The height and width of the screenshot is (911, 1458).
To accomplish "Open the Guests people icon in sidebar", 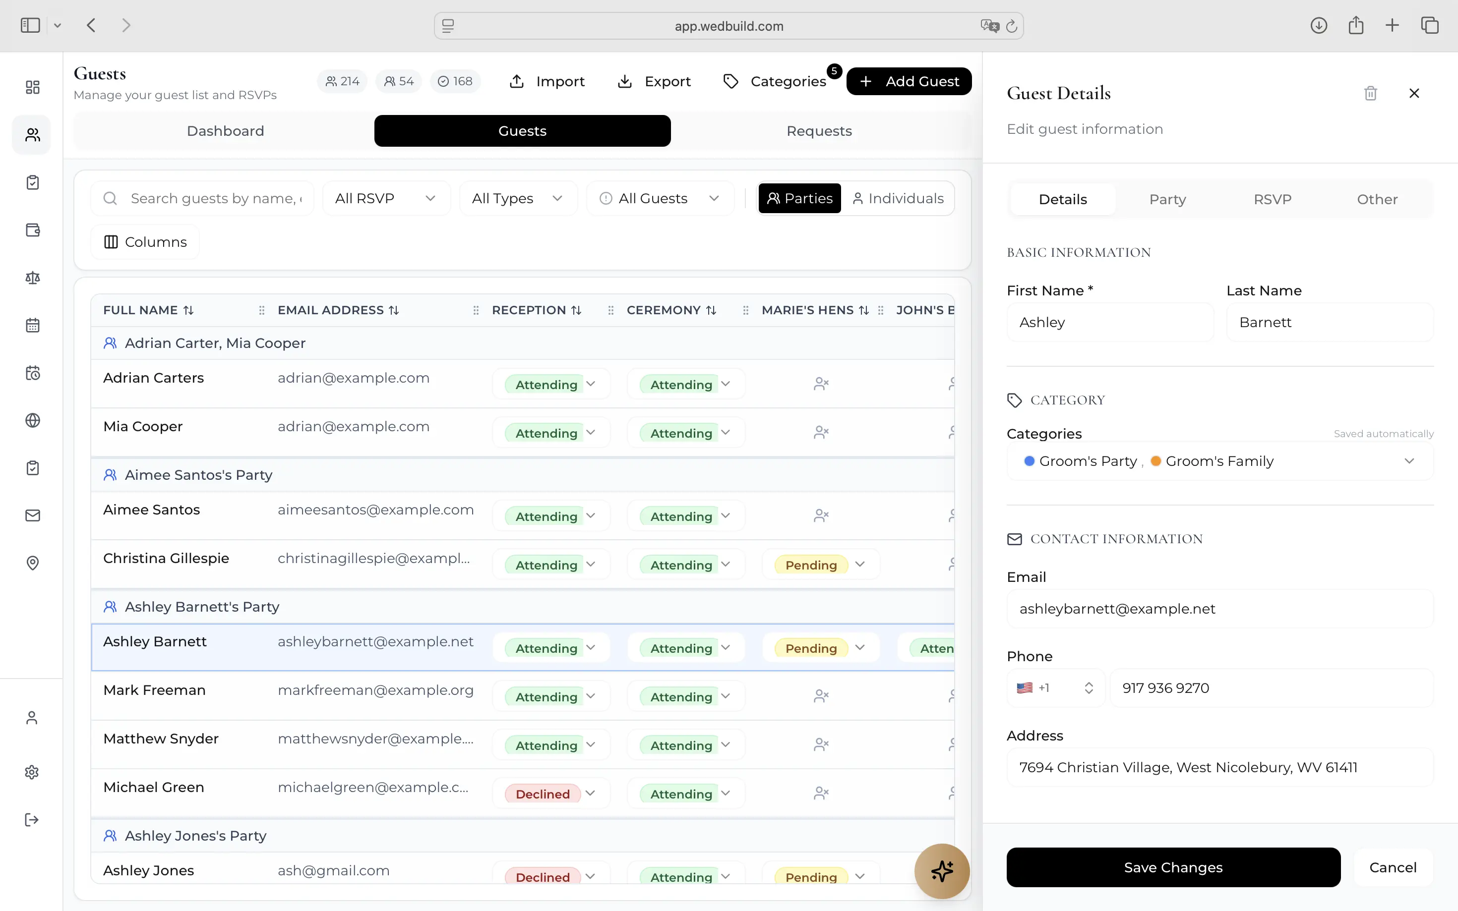I will [33, 135].
